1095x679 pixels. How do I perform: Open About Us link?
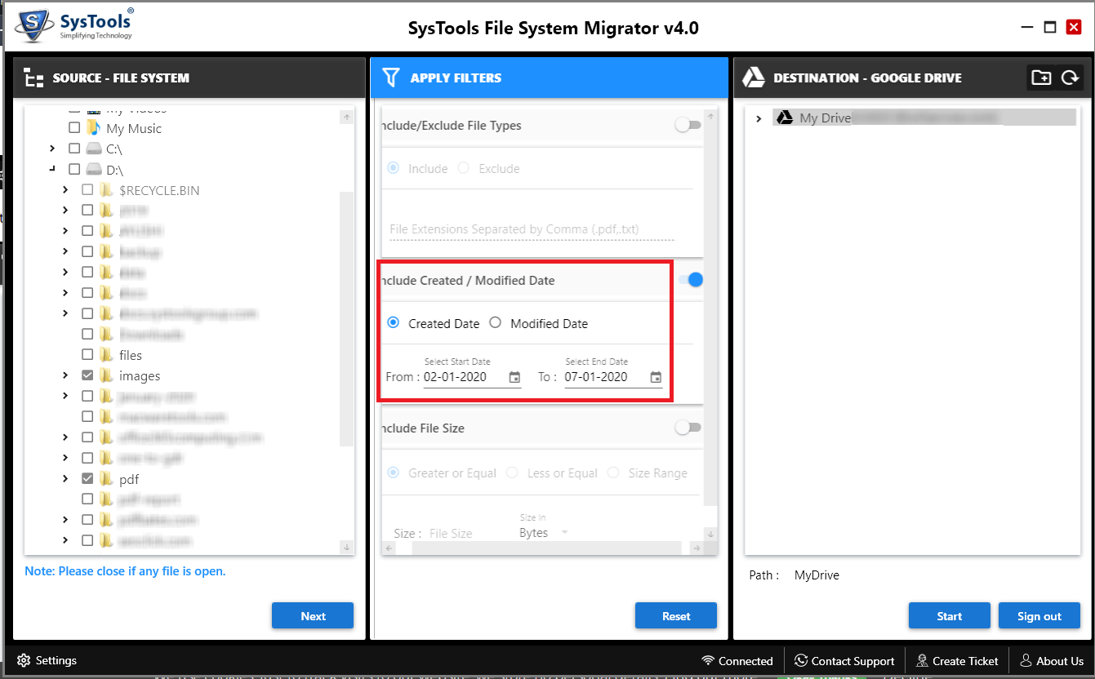coord(1052,660)
